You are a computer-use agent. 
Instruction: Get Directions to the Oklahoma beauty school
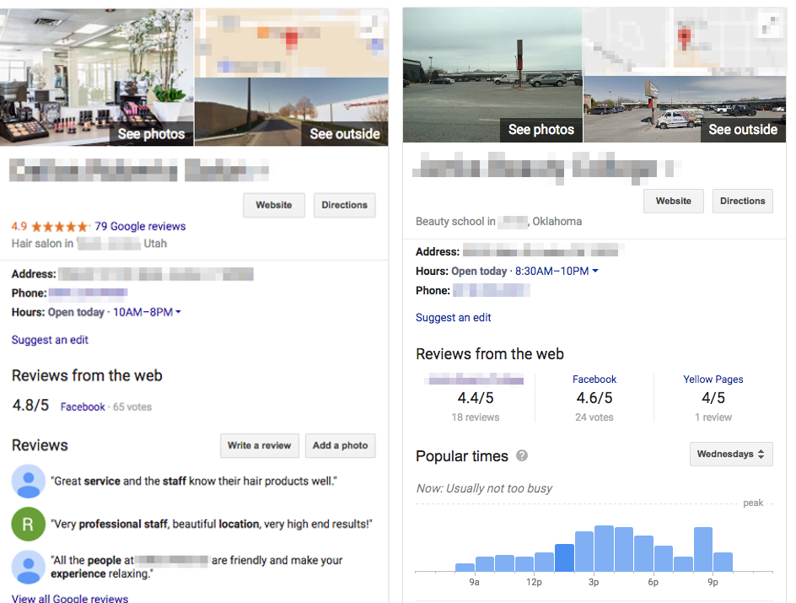742,201
